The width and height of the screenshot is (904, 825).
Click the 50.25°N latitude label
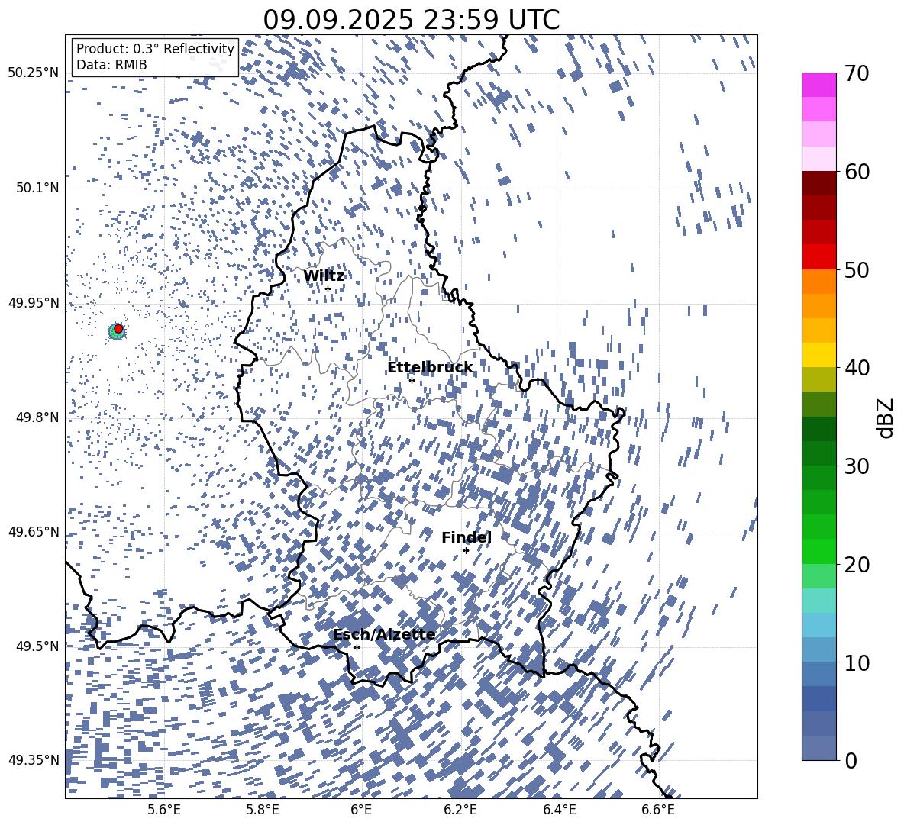pyautogui.click(x=34, y=73)
